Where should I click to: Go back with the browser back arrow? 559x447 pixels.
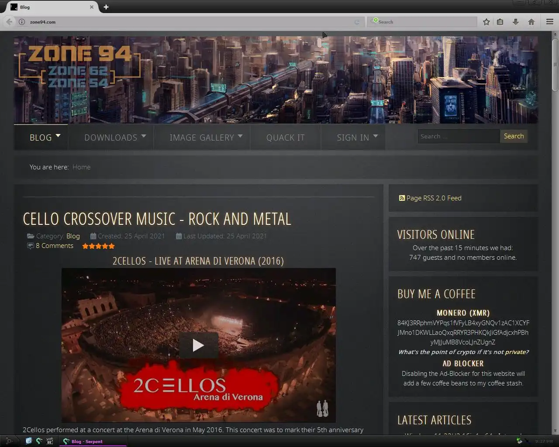tap(9, 22)
